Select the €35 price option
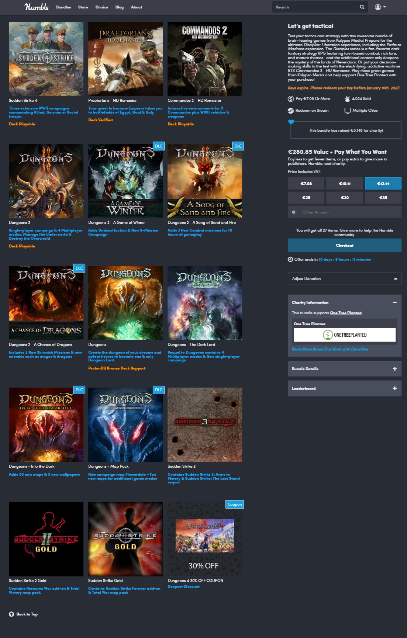 [x=383, y=198]
